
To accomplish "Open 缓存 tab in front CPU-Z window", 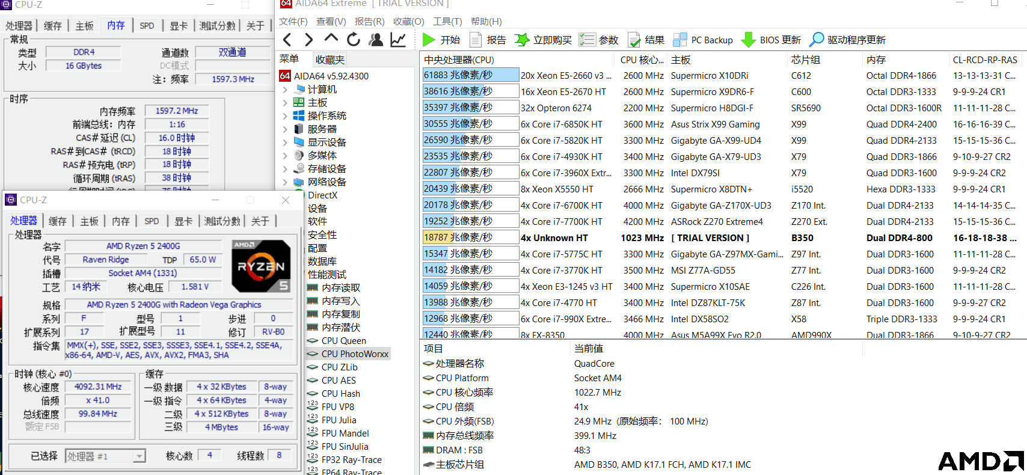I will coord(58,221).
